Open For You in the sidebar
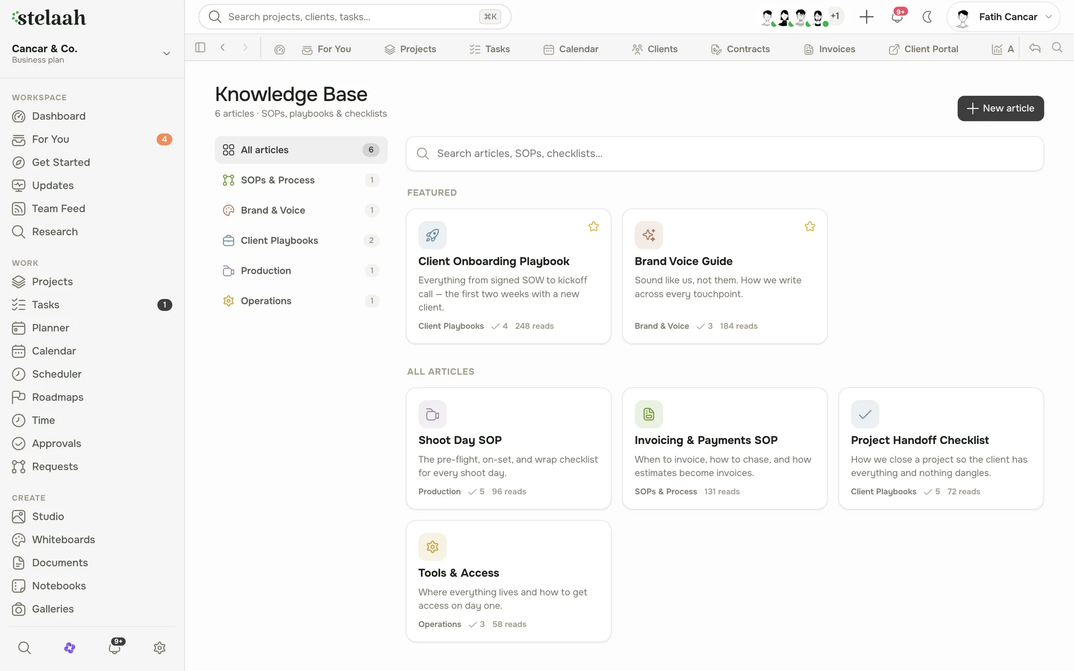The width and height of the screenshot is (1074, 671). coord(91,140)
